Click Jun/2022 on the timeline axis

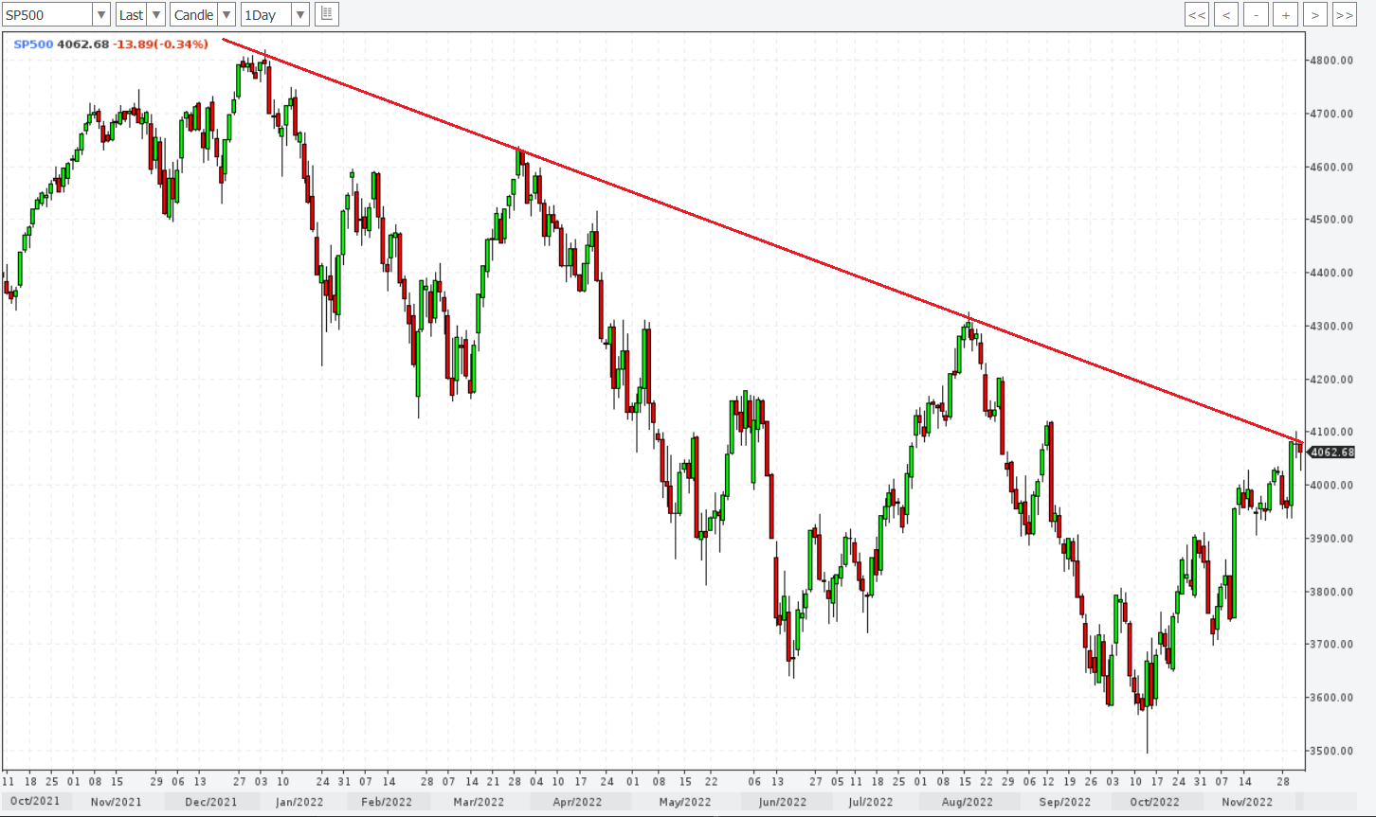tap(782, 802)
